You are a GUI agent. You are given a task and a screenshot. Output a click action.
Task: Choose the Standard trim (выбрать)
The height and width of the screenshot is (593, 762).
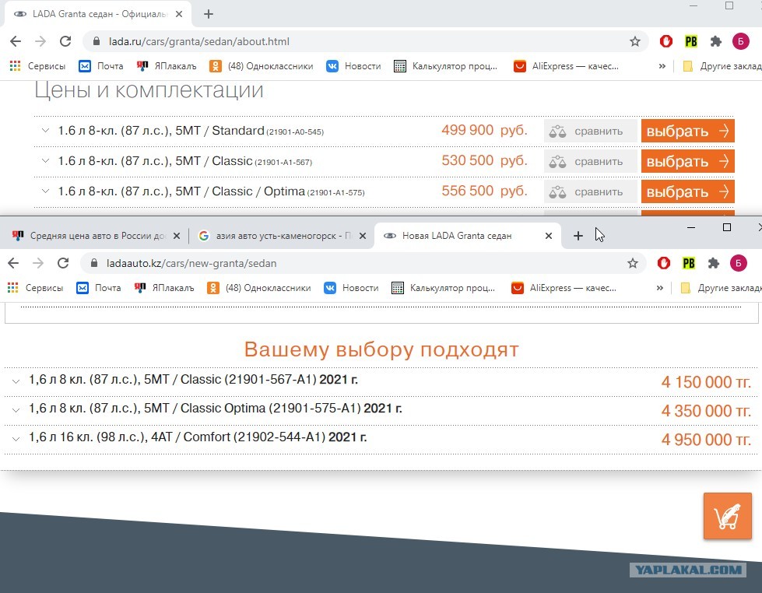coord(687,131)
